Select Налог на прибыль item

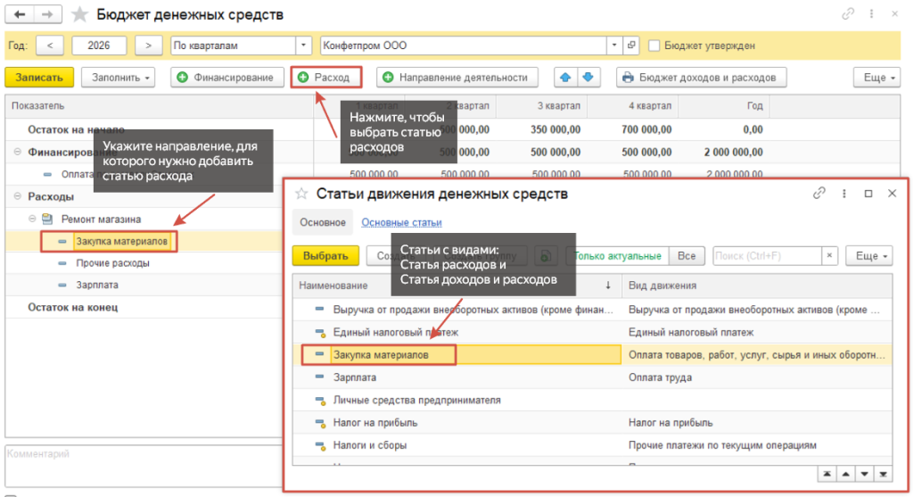375,423
